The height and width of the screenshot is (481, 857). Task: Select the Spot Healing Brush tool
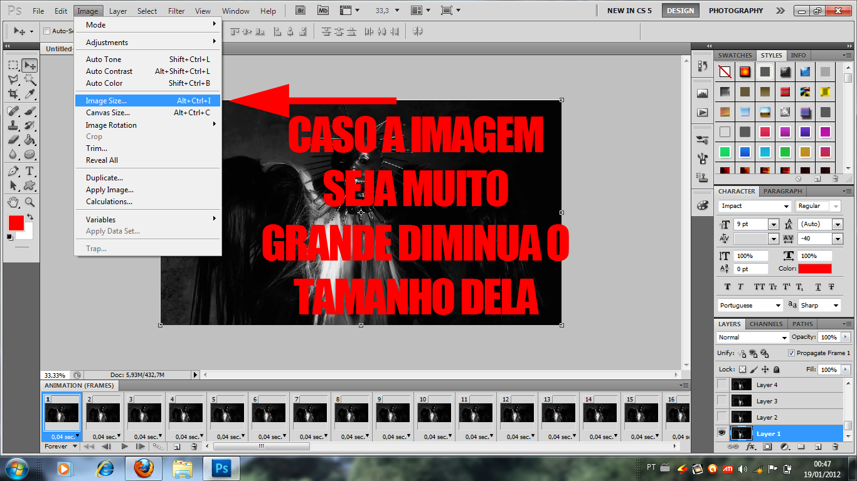click(13, 111)
